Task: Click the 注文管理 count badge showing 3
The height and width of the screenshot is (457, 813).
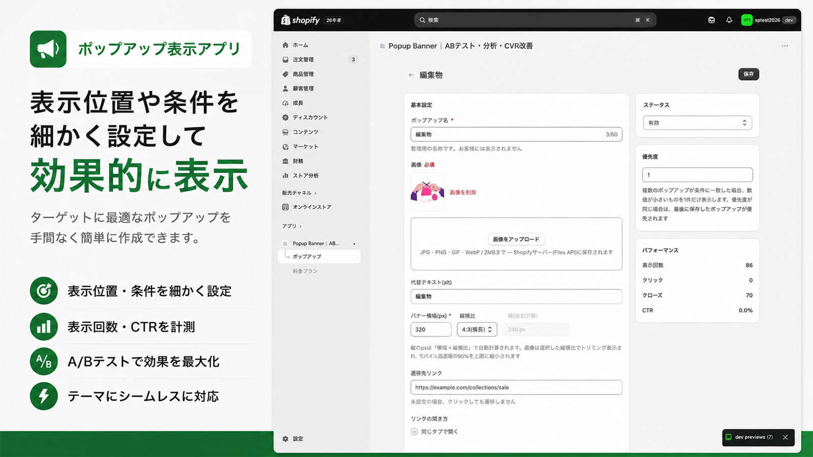Action: [354, 59]
